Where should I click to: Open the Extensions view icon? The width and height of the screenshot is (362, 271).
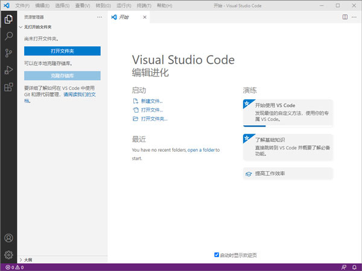pos(8,88)
